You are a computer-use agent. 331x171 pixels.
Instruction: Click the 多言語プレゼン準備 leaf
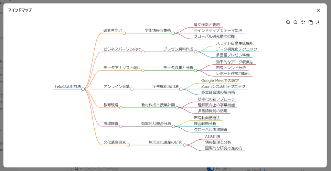pos(233,55)
